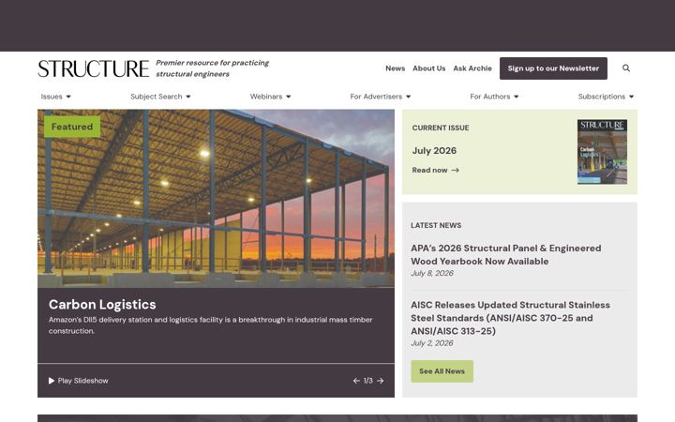Screen dimensions: 675x422
Task: Click the July 2026 issue title
Action: (x=434, y=151)
